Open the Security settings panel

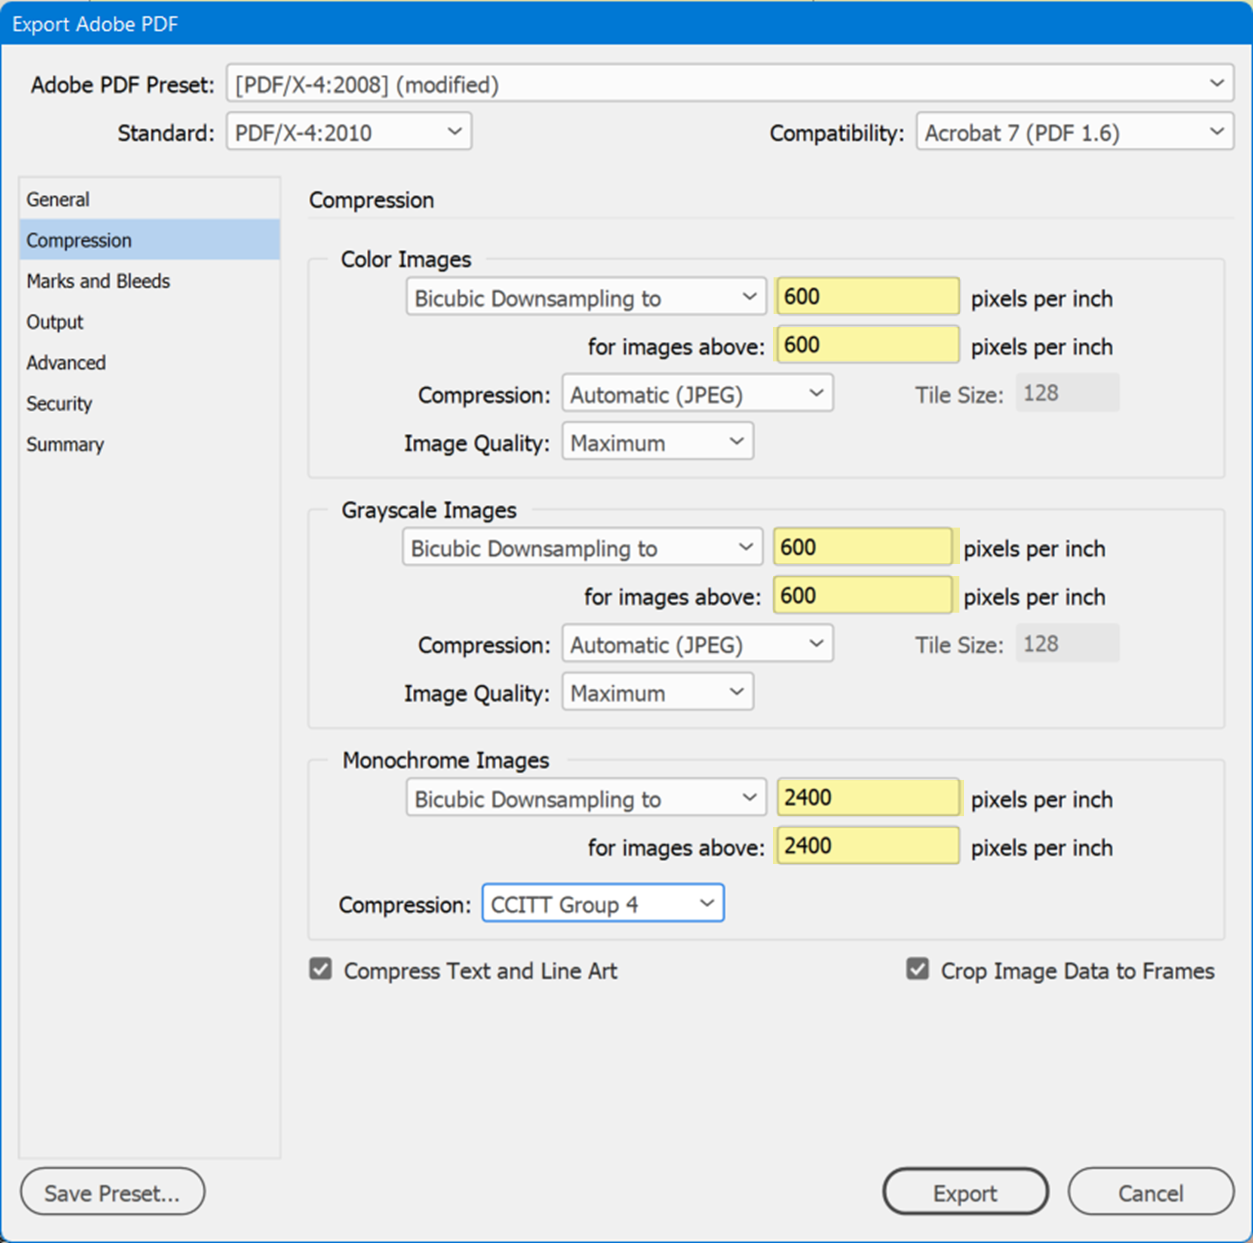click(59, 403)
